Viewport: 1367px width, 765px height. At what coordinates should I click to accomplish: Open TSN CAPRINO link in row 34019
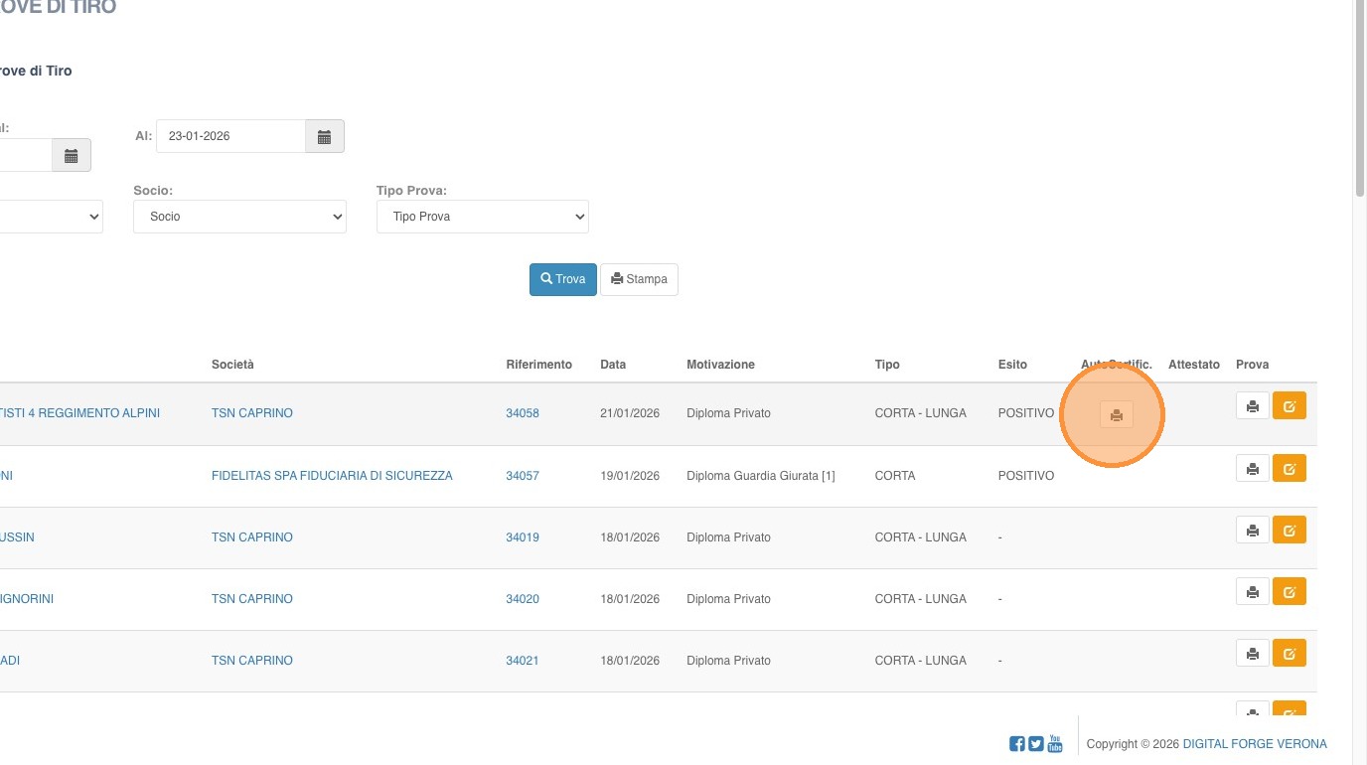(x=252, y=537)
